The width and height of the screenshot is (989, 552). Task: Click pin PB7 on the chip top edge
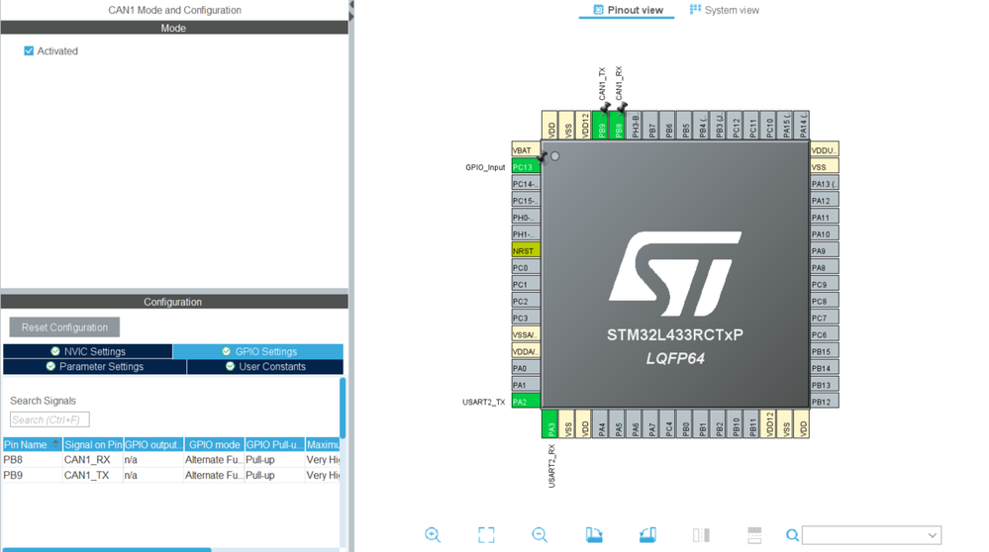(x=651, y=125)
